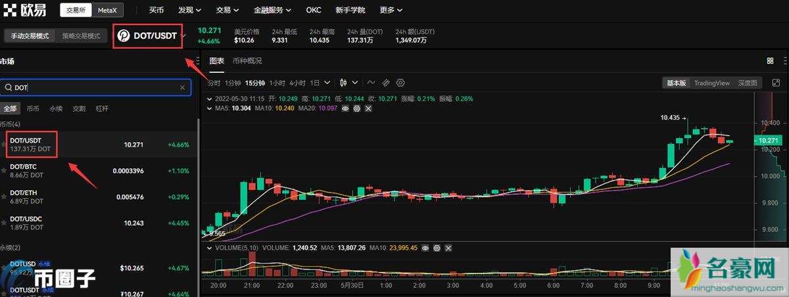Open the market panel menu dots
Screen dimensions: 789x297
pos(197,61)
